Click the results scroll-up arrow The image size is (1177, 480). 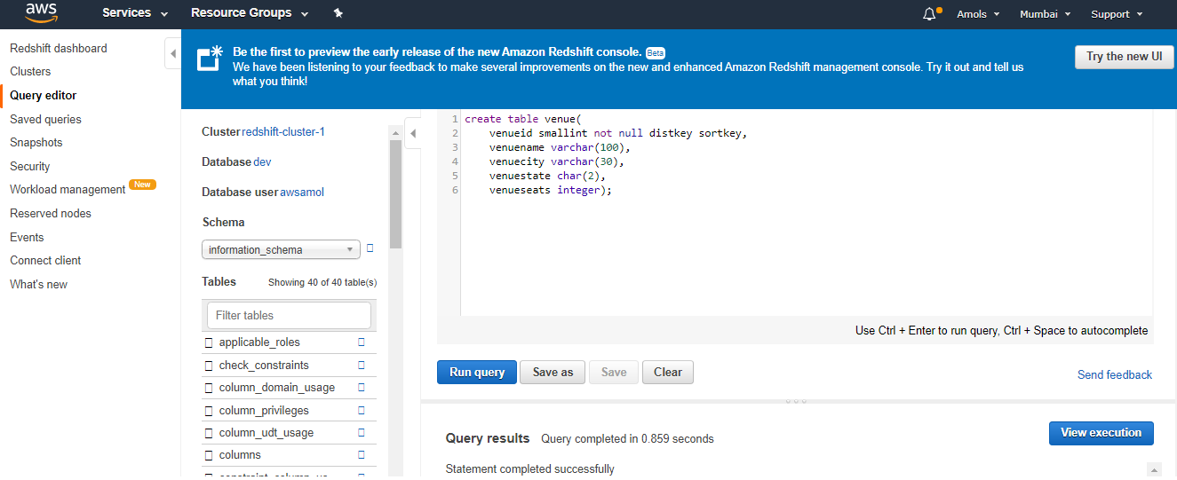coord(1154,469)
